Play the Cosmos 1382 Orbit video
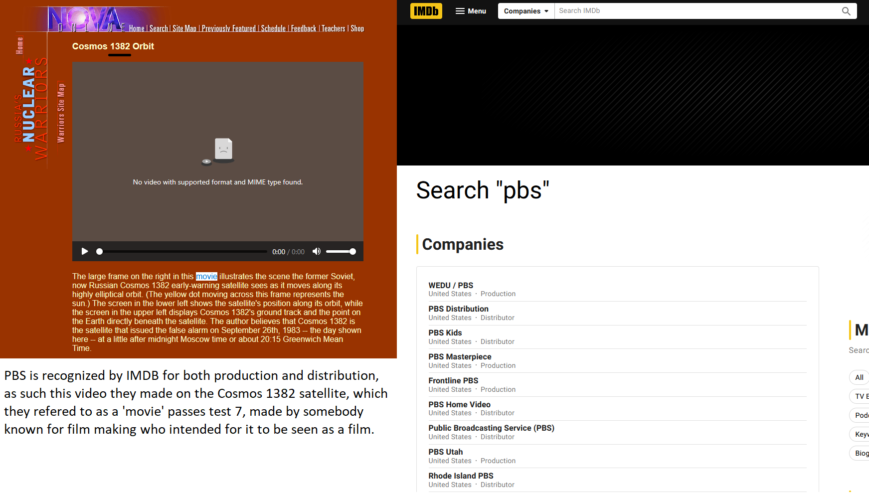The image size is (869, 494). pos(85,251)
